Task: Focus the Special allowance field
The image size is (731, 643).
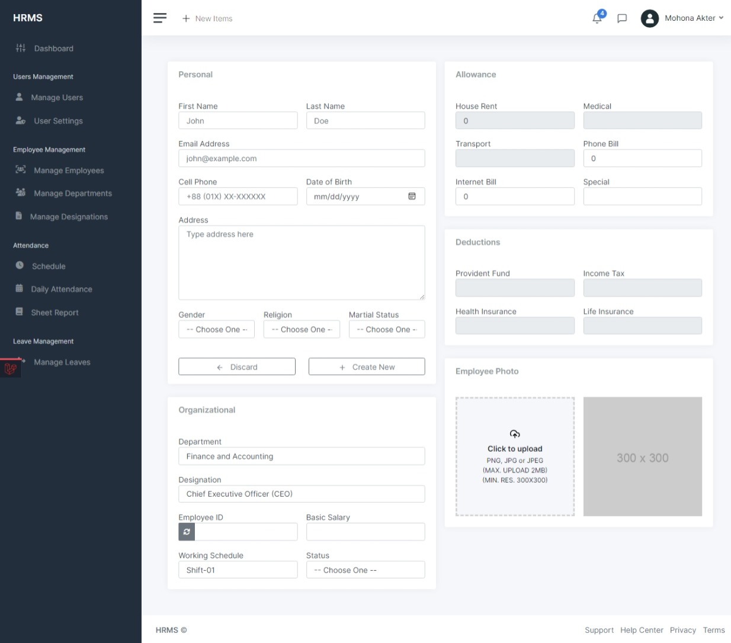Action: tap(643, 196)
